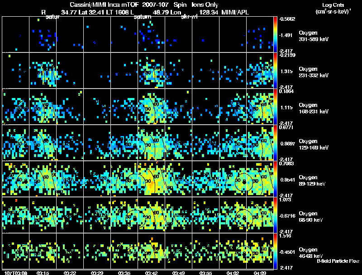The width and height of the screenshot is (362, 275).
Task: Click the Oxygen 231-332 keV row label
Action: (314, 72)
